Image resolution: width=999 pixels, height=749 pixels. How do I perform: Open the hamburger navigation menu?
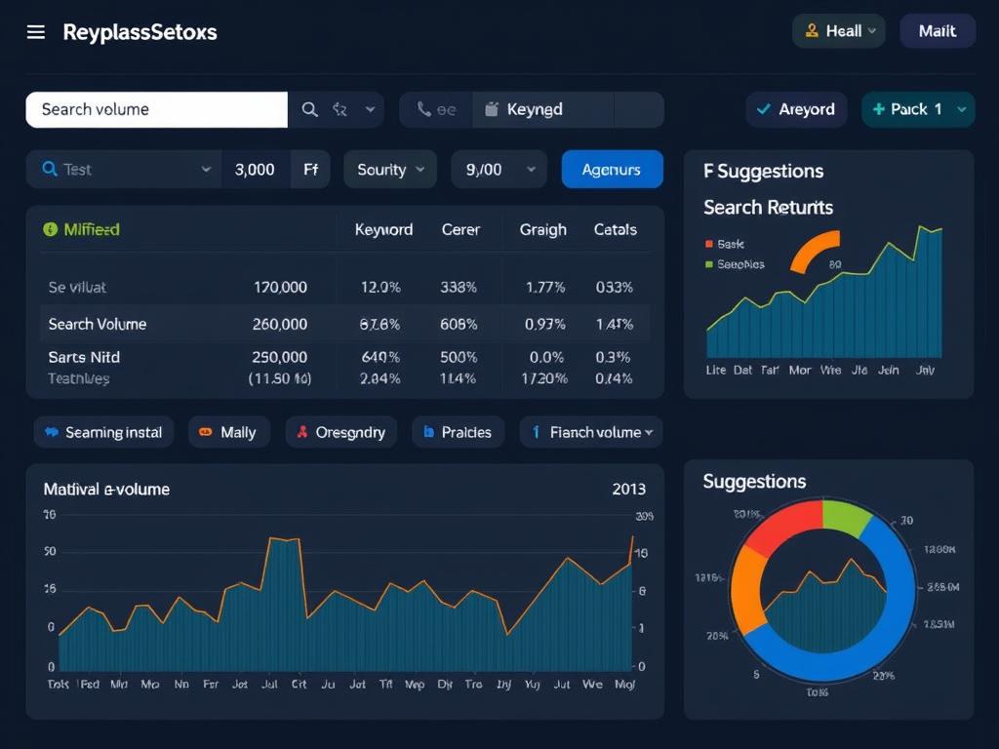coord(36,30)
